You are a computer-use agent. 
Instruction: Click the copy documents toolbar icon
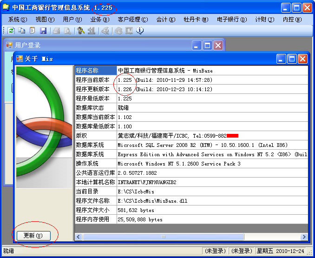(22, 31)
